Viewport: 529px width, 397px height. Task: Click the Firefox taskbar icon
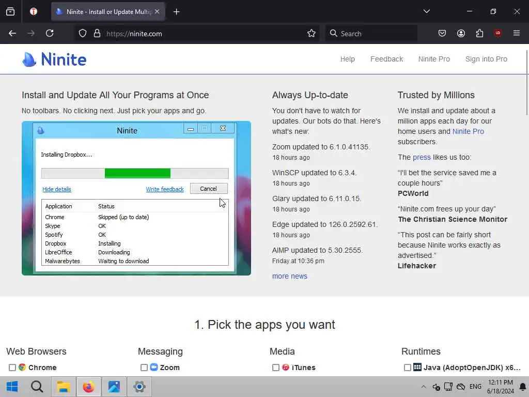click(x=89, y=387)
